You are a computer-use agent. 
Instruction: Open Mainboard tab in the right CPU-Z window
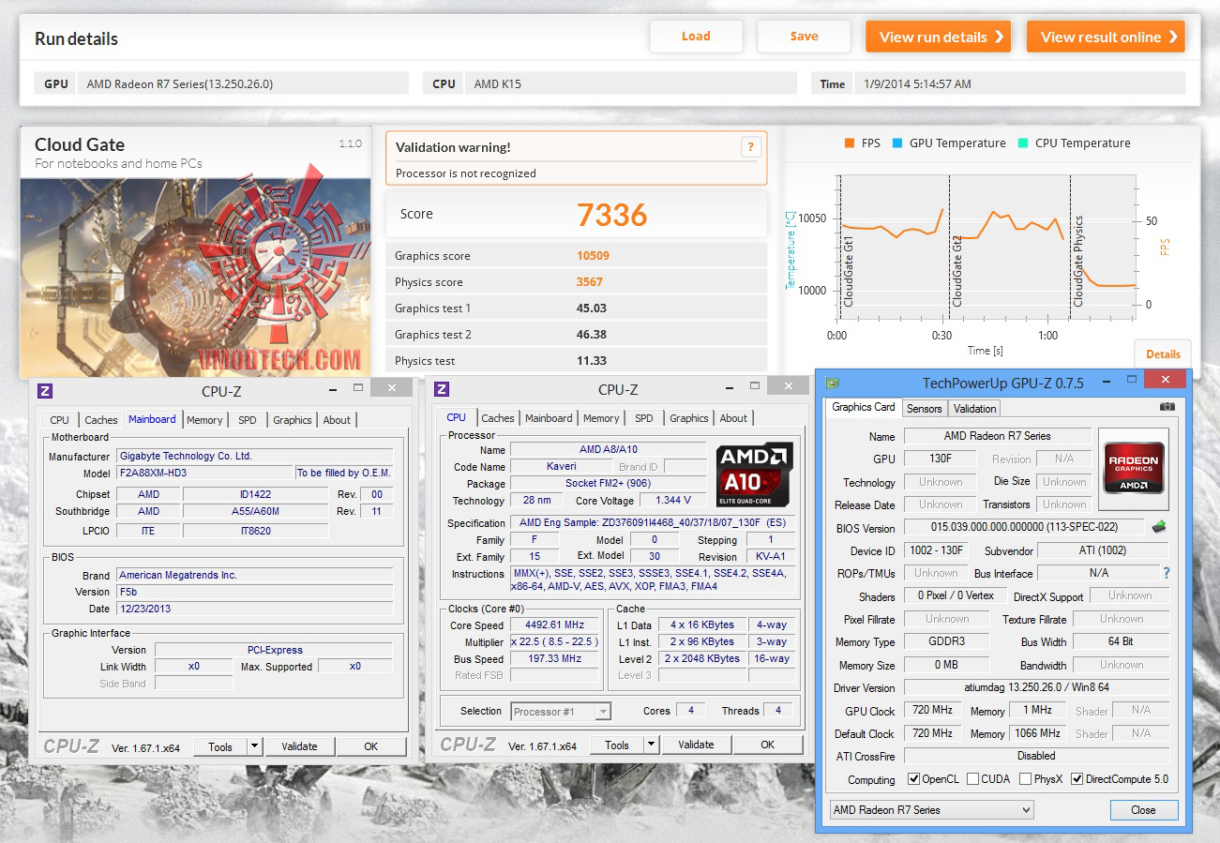pos(549,418)
